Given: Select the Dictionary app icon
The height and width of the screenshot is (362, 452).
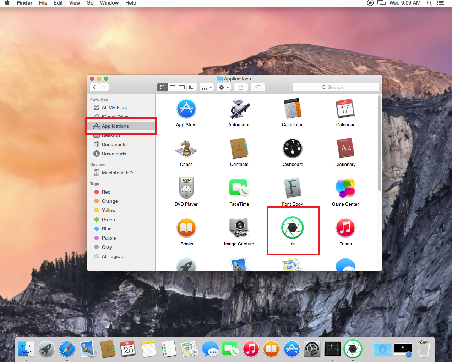Looking at the screenshot, I should [345, 148].
